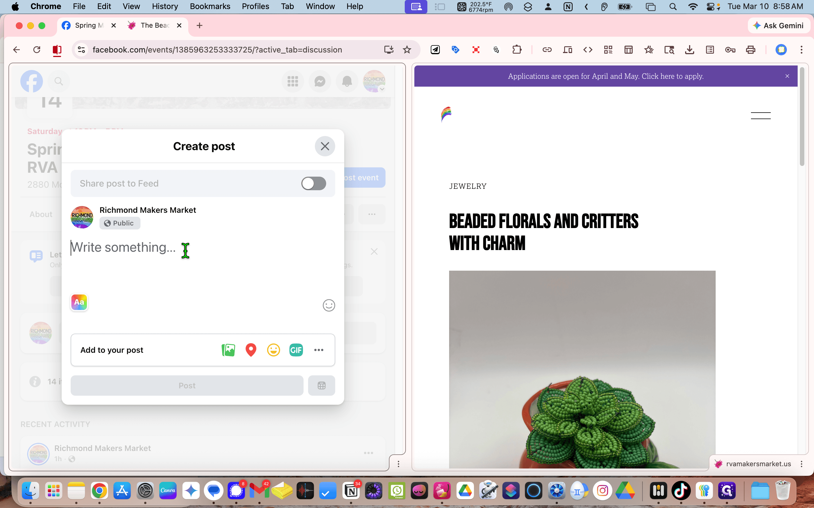The image size is (814, 508).
Task: Open Bookmarks menu in menu bar
Action: (x=210, y=6)
